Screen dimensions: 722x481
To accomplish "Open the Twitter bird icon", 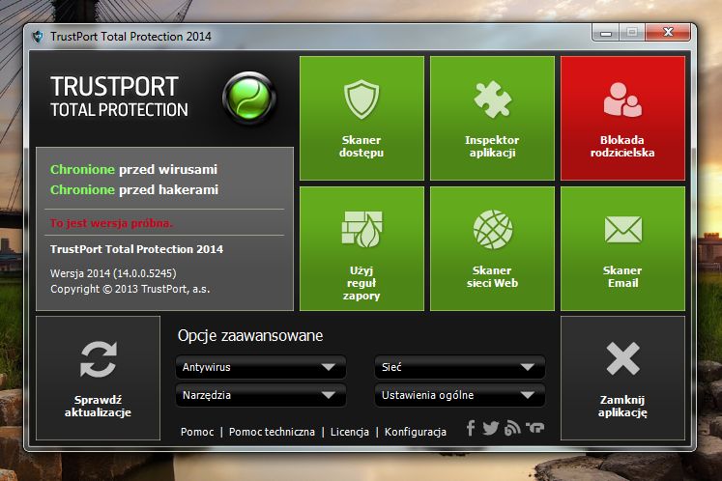I will [x=490, y=428].
